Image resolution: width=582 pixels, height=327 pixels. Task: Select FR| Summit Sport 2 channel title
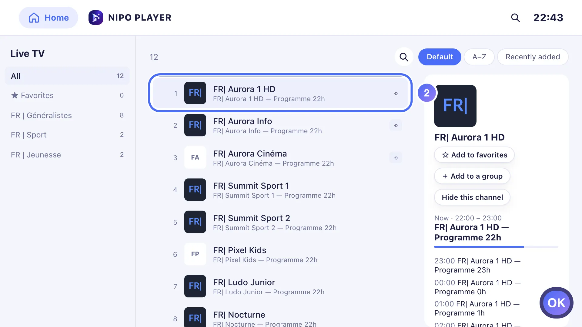252,218
